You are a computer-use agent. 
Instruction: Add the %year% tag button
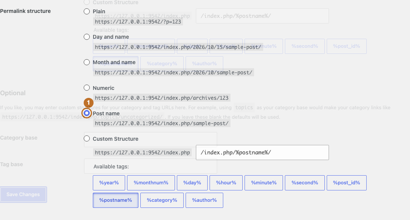click(109, 183)
